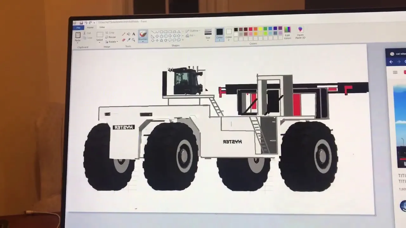Select the browser tab beside Paint
The height and width of the screenshot is (228, 406).
(396, 54)
